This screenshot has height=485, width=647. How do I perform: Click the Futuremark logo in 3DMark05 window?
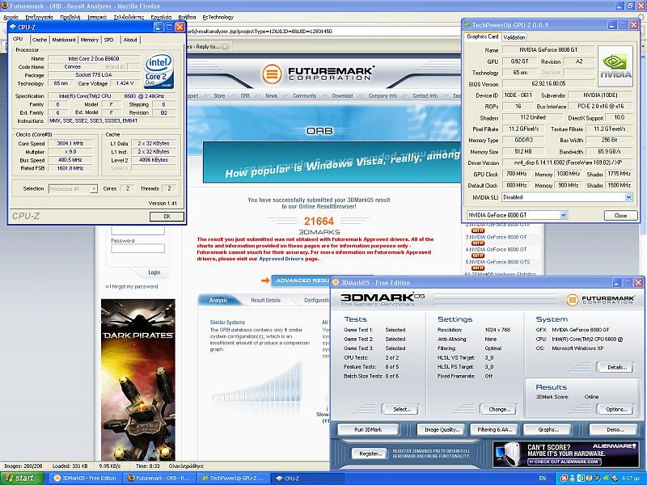click(601, 299)
